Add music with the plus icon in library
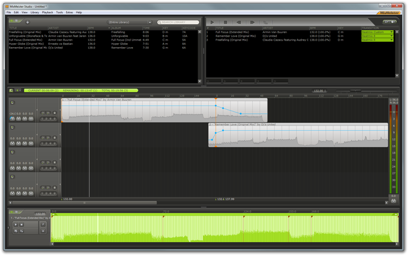 click(x=27, y=22)
